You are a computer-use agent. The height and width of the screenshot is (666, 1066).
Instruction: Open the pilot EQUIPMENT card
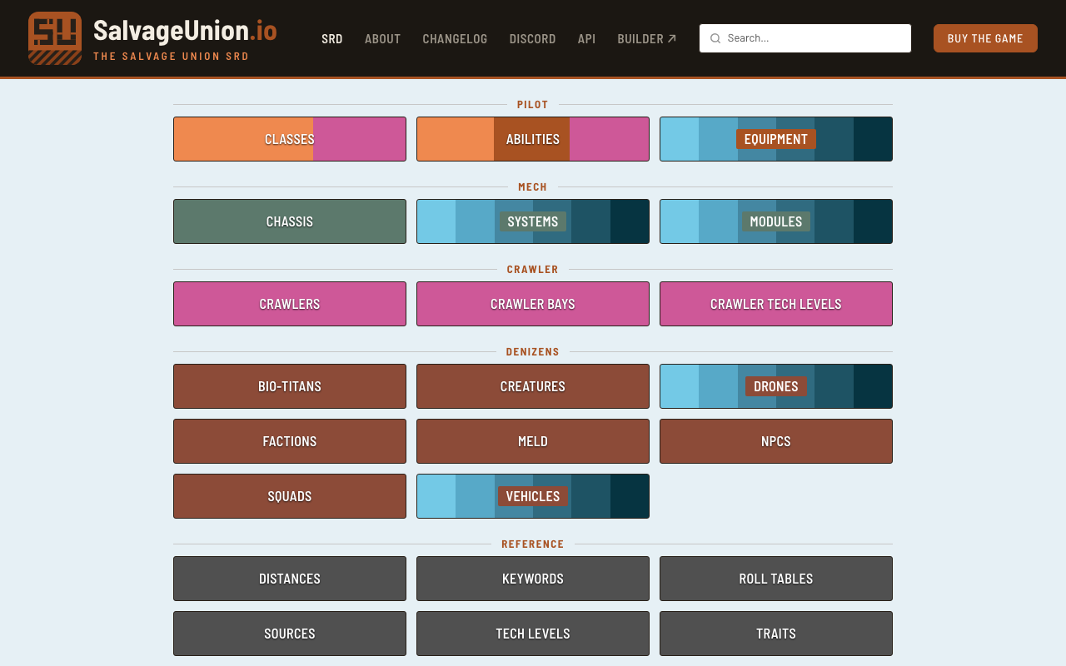coord(776,139)
